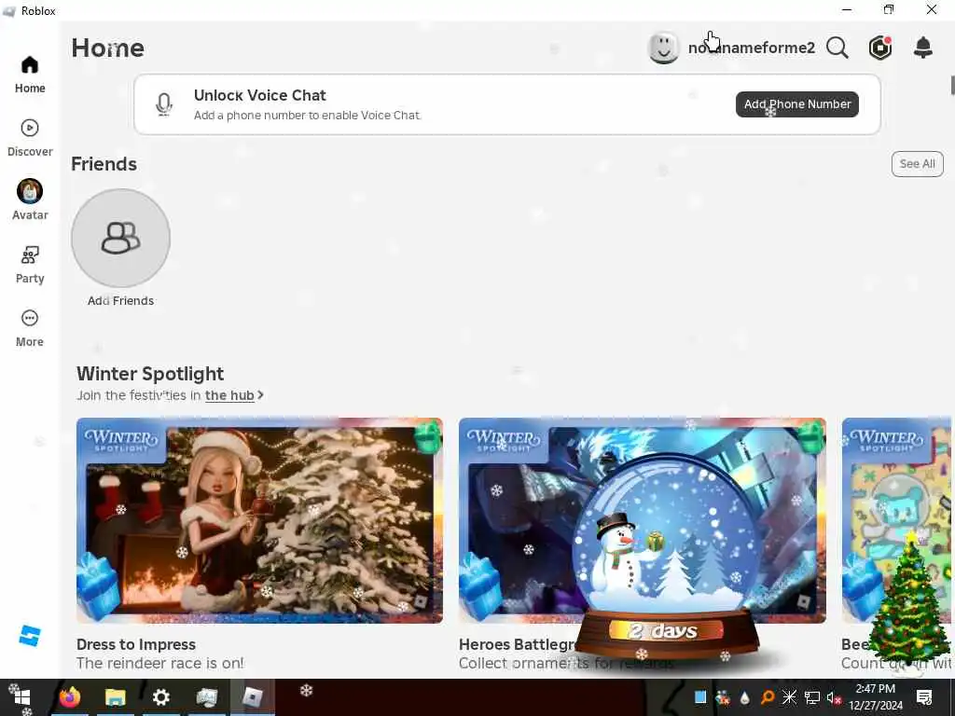
Task: Open the Home sidebar tab
Action: 30,75
